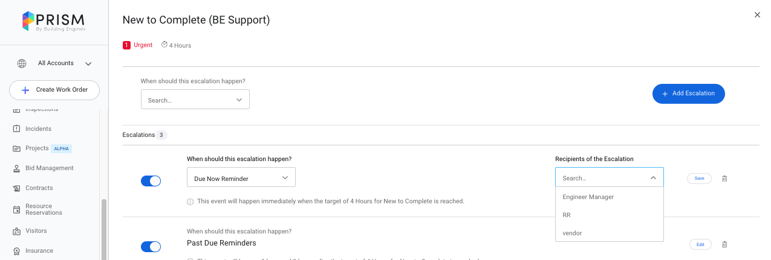
Task: Open the Due Now Reminder dropdown
Action: click(241, 178)
